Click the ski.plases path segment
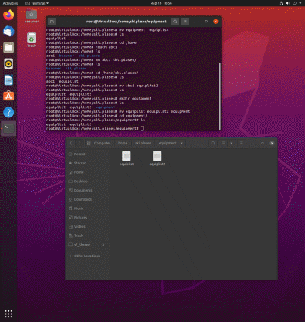305x322 pixels. pyautogui.click(x=143, y=143)
